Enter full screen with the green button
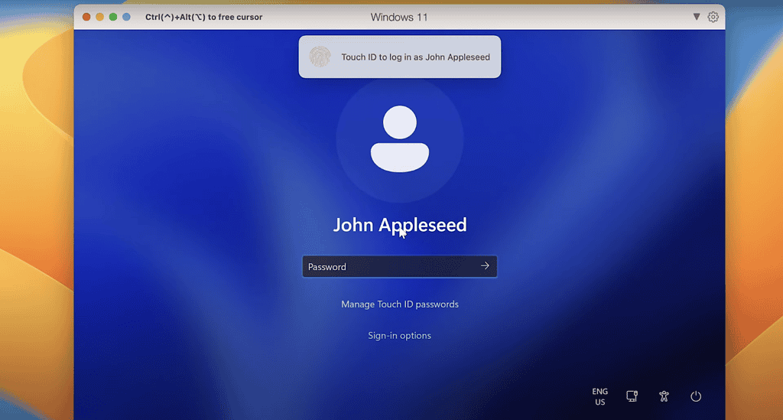This screenshot has height=420, width=783. pyautogui.click(x=113, y=17)
